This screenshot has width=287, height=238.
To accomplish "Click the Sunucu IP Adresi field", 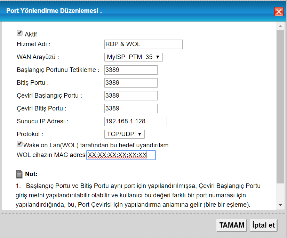I will pos(136,121).
